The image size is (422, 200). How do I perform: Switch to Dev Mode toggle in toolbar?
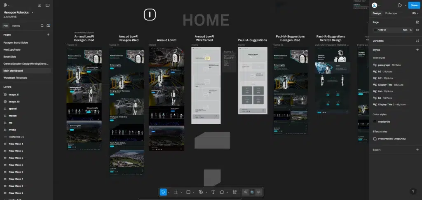point(258,192)
